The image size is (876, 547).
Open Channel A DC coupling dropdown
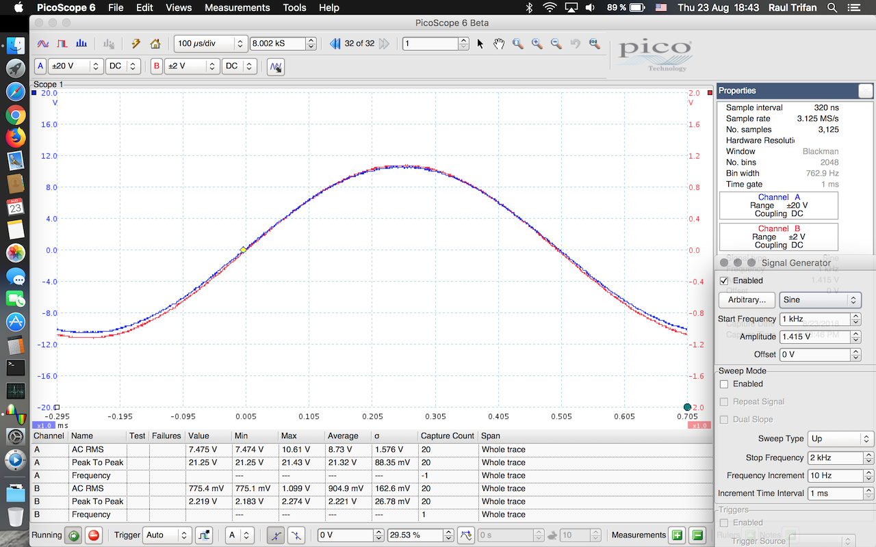[x=123, y=66]
